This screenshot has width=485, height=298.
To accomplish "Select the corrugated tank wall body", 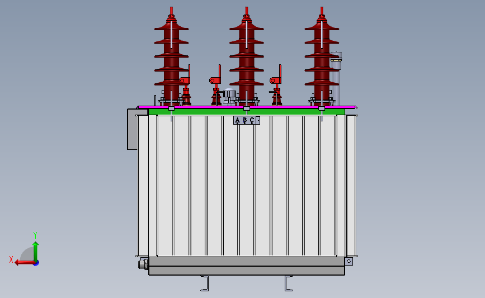I will click(247, 186).
